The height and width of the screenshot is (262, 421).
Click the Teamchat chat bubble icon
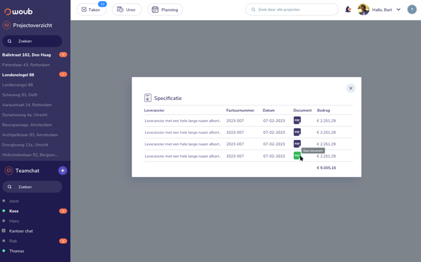point(9,170)
